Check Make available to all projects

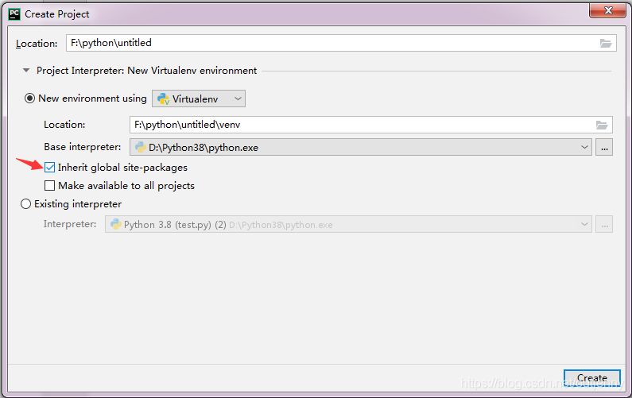tap(49, 185)
